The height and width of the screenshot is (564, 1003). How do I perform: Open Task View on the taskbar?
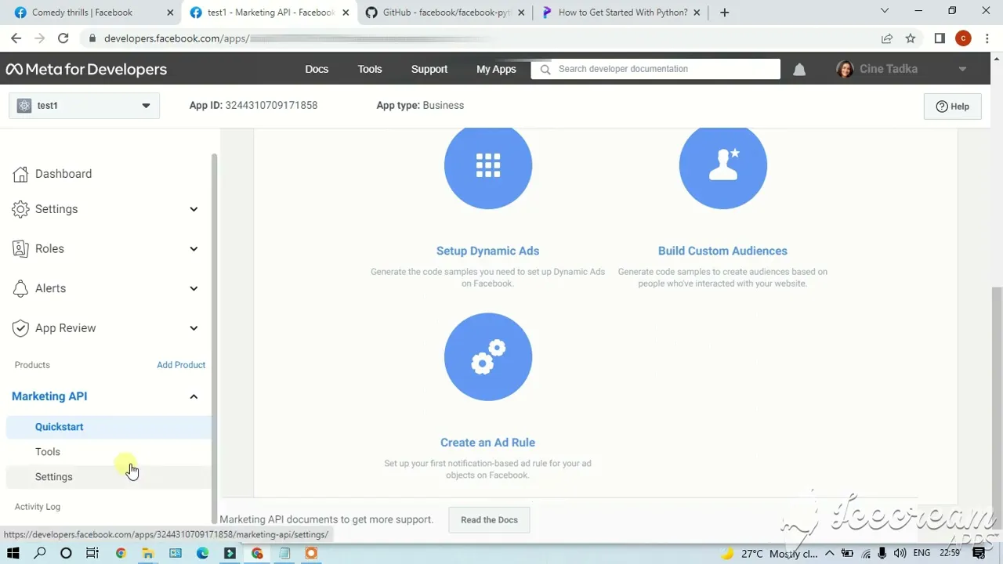92,553
